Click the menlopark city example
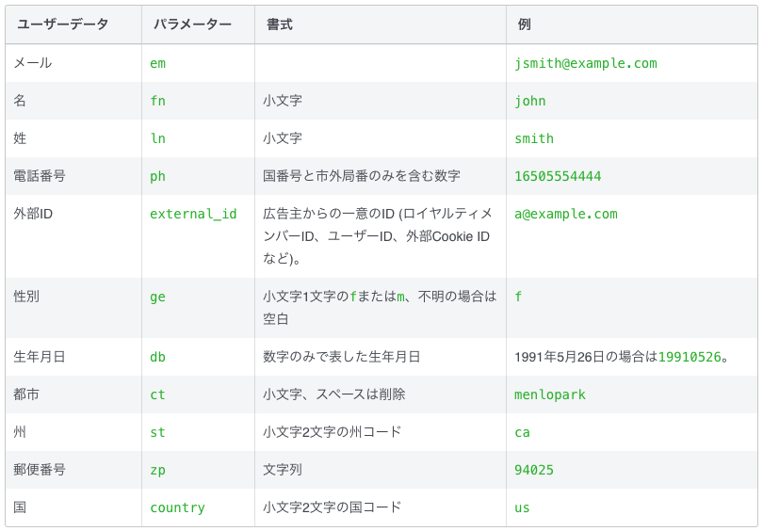Image resolution: width=763 pixels, height=531 pixels. tap(550, 394)
